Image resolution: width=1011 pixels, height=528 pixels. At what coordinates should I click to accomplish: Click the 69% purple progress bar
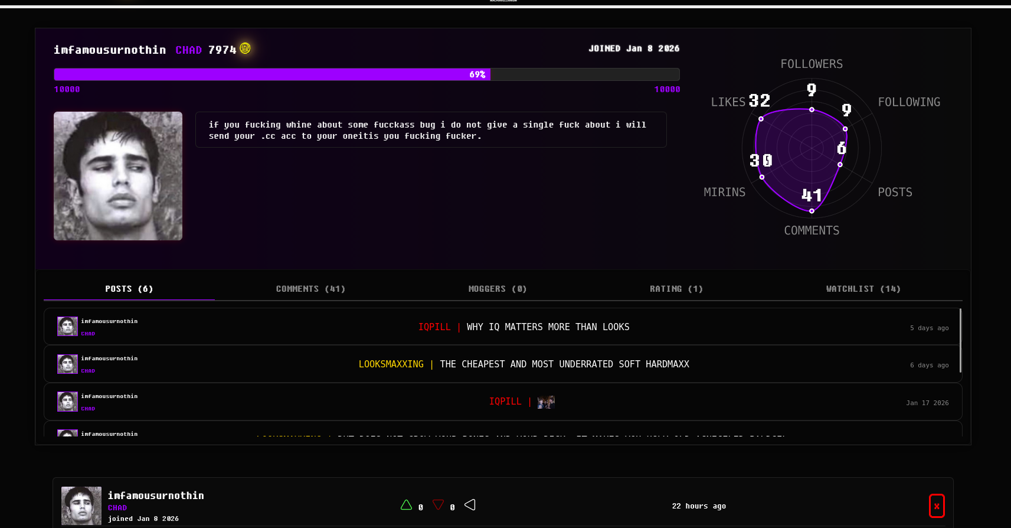point(271,74)
